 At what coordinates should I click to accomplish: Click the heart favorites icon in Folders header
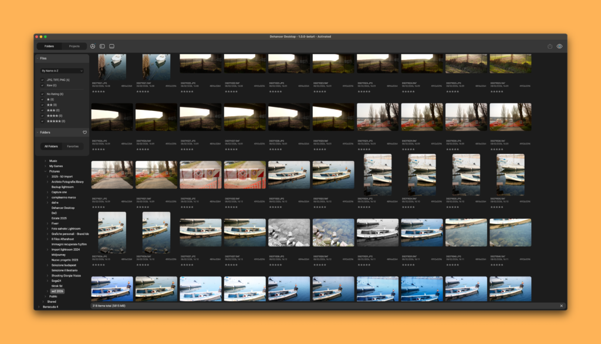[85, 133]
